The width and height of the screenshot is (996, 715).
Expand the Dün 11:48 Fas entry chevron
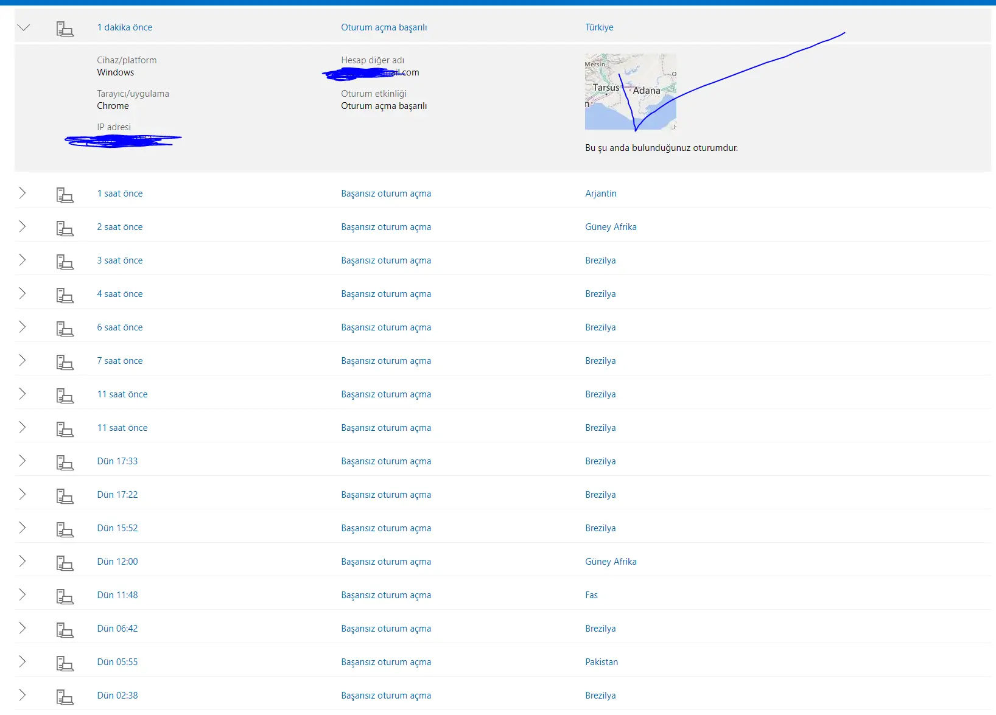tap(23, 595)
